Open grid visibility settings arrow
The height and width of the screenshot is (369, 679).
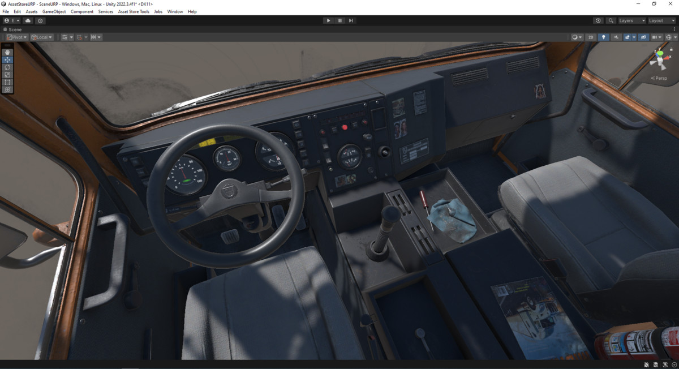click(71, 37)
